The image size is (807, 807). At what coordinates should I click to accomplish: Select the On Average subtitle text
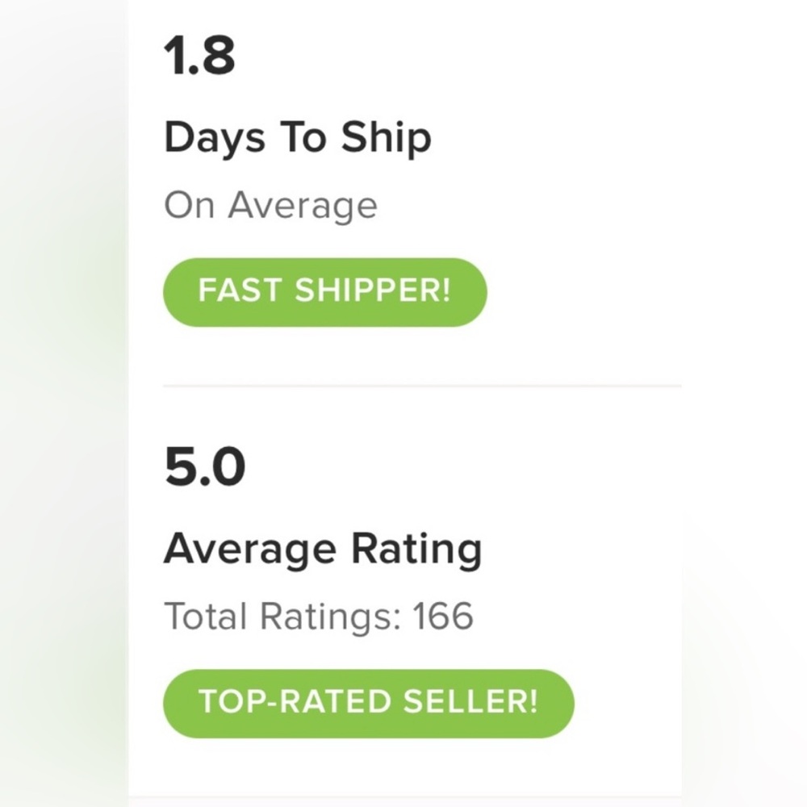pyautogui.click(x=271, y=204)
